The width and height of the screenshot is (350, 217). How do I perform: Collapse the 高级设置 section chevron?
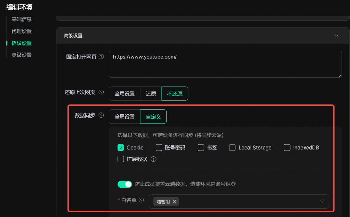click(x=337, y=36)
